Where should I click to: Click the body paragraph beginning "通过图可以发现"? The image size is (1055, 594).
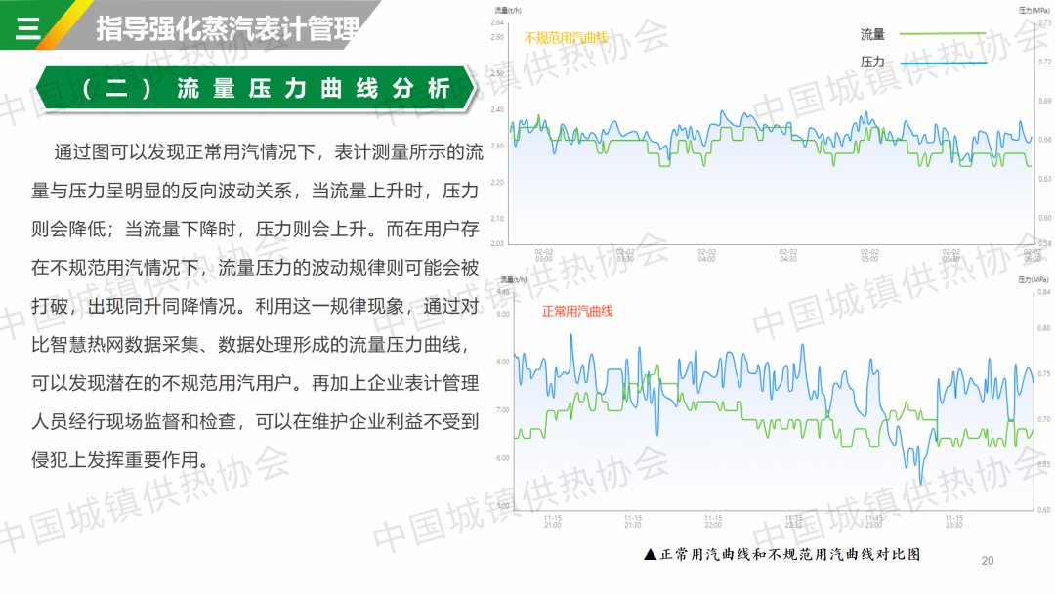tap(256, 305)
